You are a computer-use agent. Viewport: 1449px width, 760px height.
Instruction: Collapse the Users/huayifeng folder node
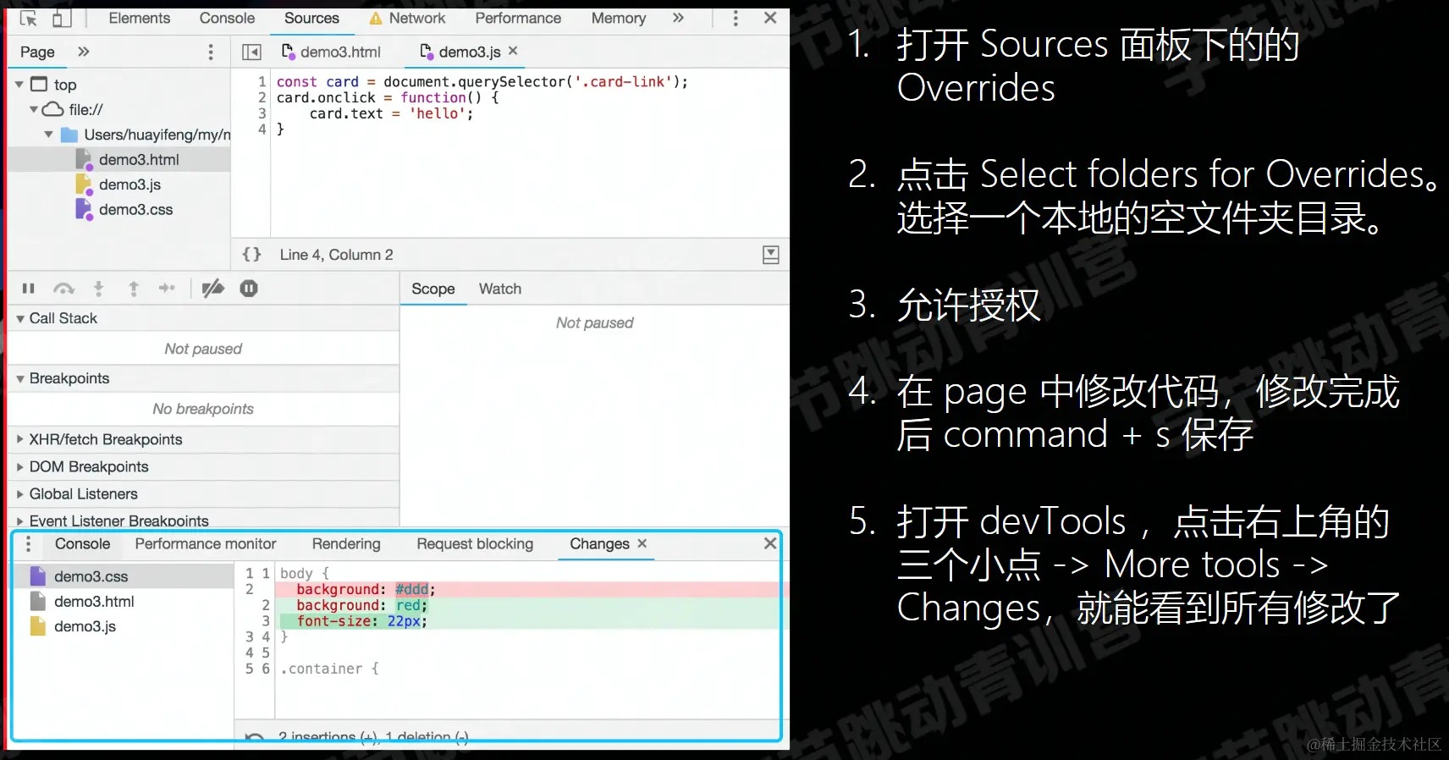click(x=48, y=135)
